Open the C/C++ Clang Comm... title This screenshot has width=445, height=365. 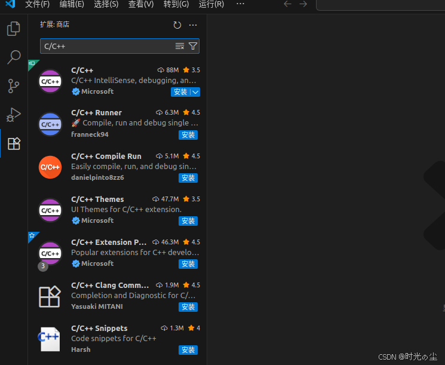click(110, 285)
